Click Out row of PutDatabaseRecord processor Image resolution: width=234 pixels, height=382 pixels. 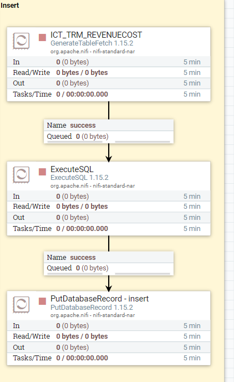(x=109, y=348)
